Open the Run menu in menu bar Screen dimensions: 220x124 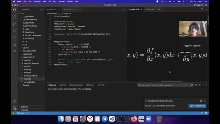(55, 1)
